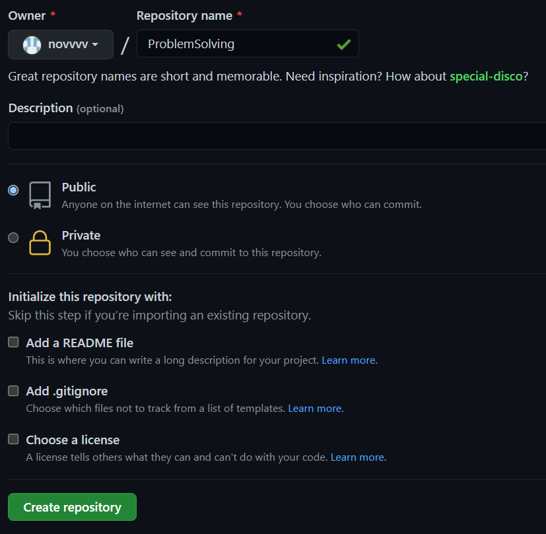The image size is (546, 534).
Task: Click the Description (optional) label
Action: click(x=66, y=108)
